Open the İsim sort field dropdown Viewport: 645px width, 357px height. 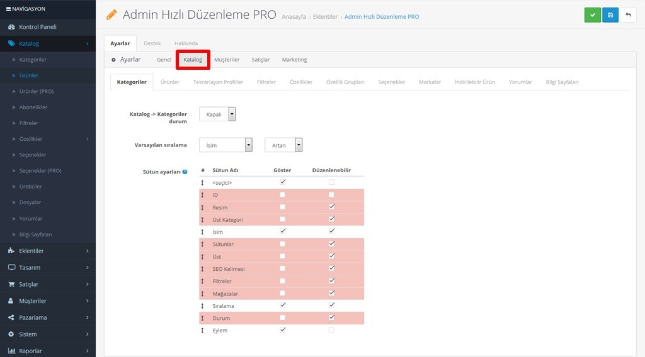tap(225, 145)
